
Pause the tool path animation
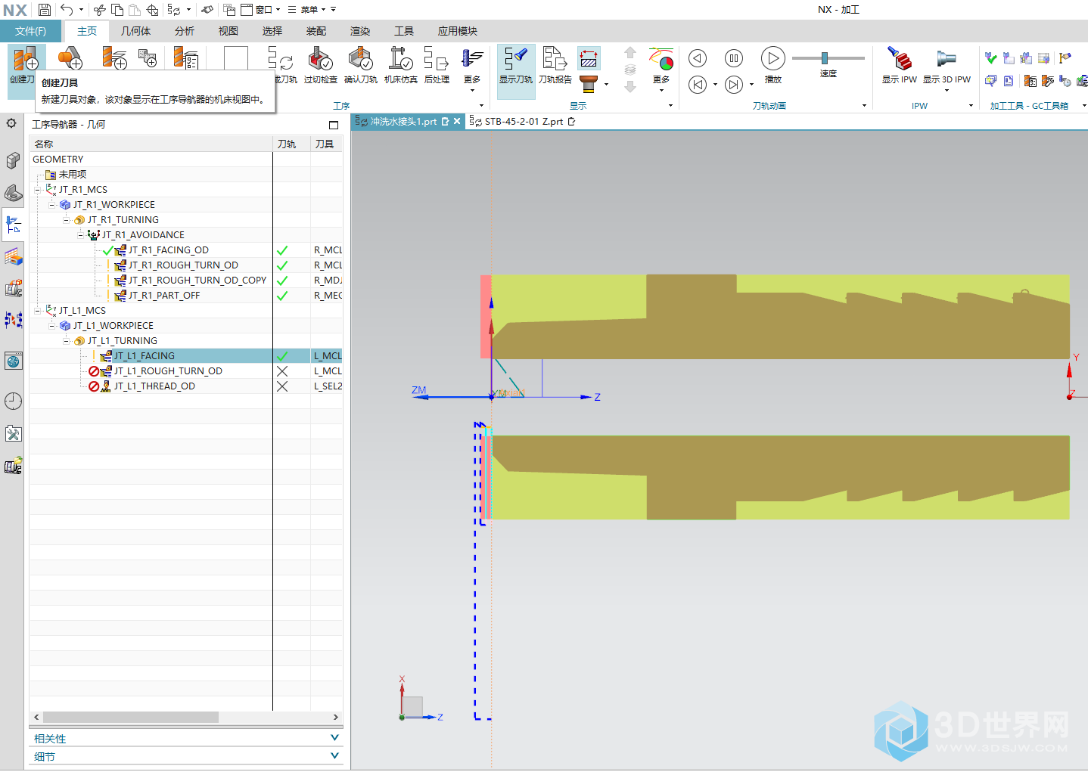pos(734,58)
